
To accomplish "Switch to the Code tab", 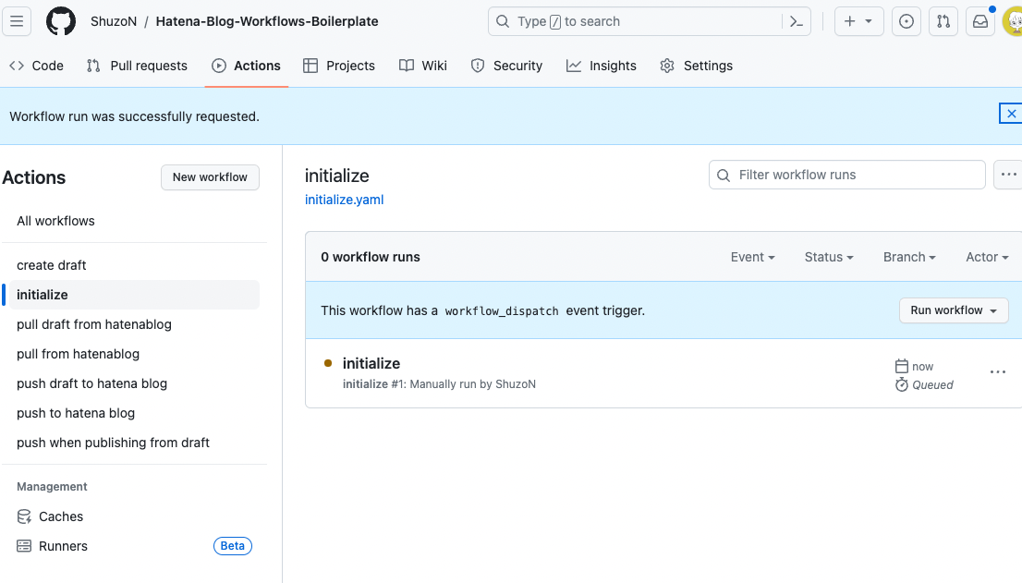I will click(37, 66).
